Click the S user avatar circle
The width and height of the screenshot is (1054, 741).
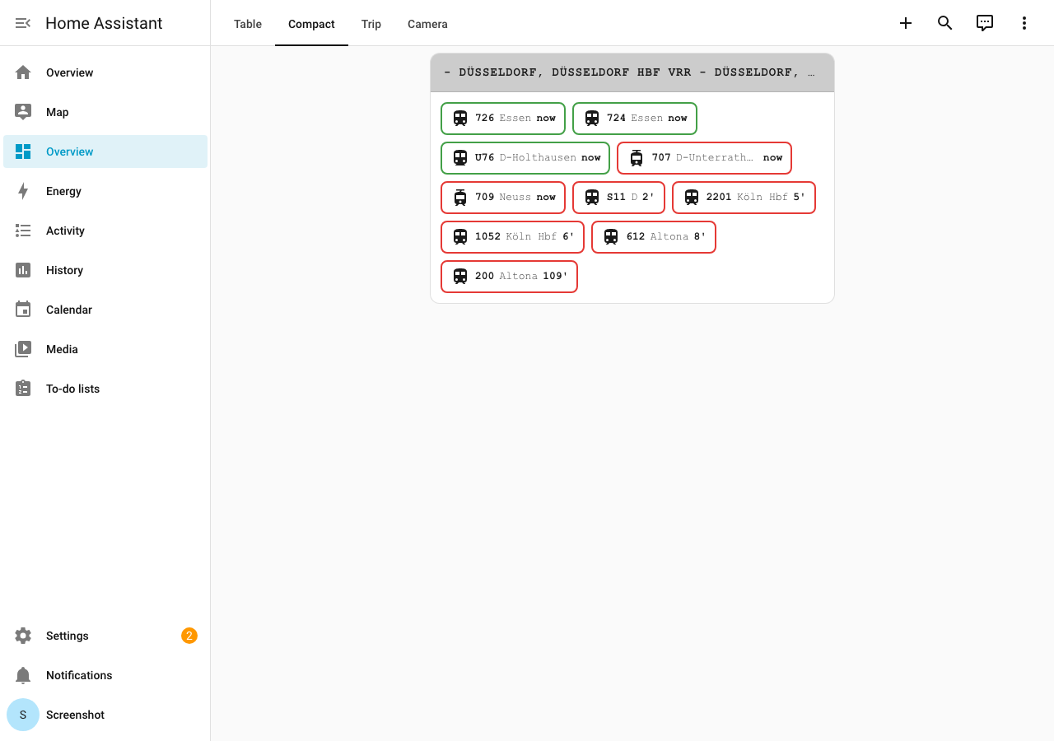click(23, 715)
